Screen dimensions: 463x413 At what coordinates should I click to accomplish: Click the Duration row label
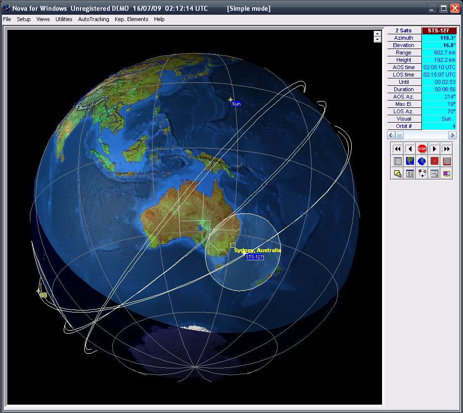tap(404, 89)
